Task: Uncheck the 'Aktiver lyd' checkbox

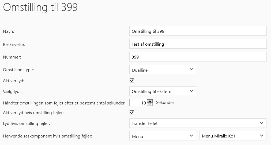Action: (x=131, y=81)
